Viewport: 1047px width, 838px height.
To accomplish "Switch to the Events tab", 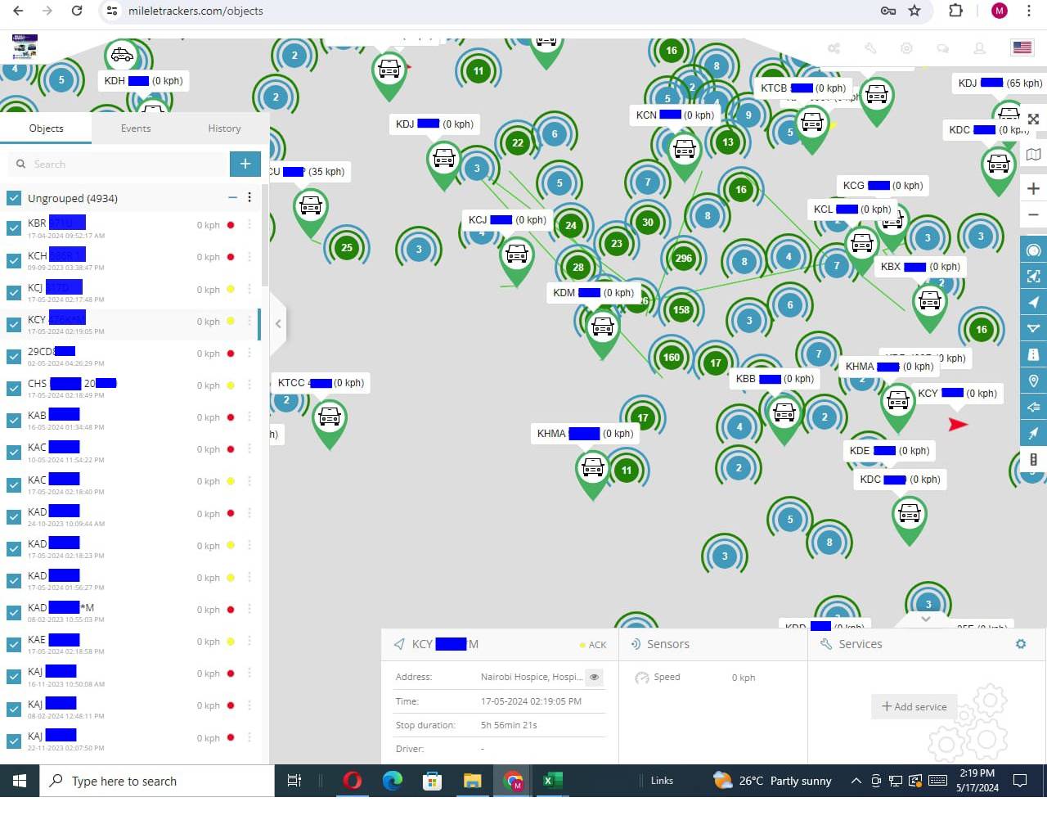I will pyautogui.click(x=135, y=128).
